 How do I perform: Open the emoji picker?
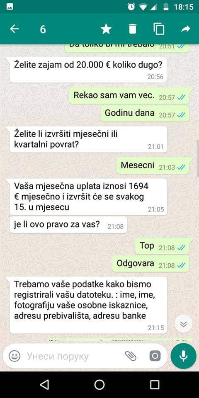(15, 356)
